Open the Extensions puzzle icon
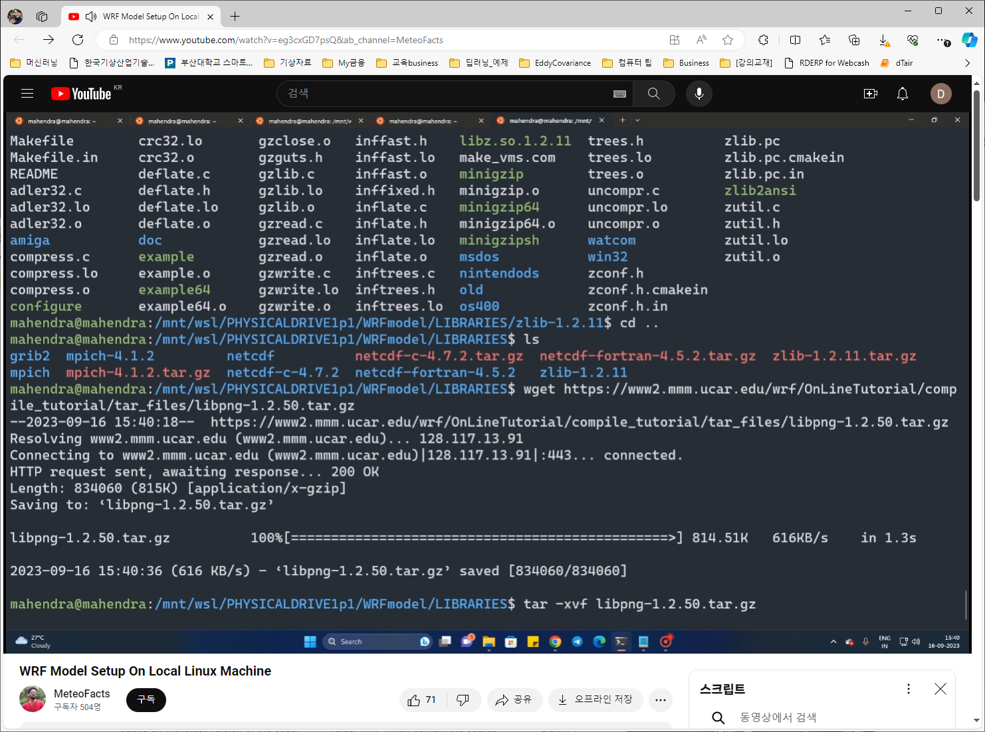This screenshot has width=985, height=732. [x=763, y=40]
